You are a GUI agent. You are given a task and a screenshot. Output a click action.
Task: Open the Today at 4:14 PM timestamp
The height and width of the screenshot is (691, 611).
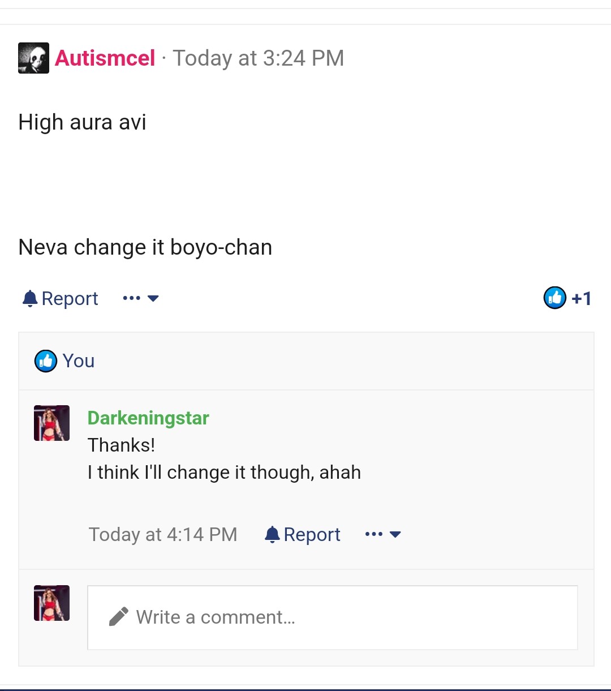(x=163, y=534)
